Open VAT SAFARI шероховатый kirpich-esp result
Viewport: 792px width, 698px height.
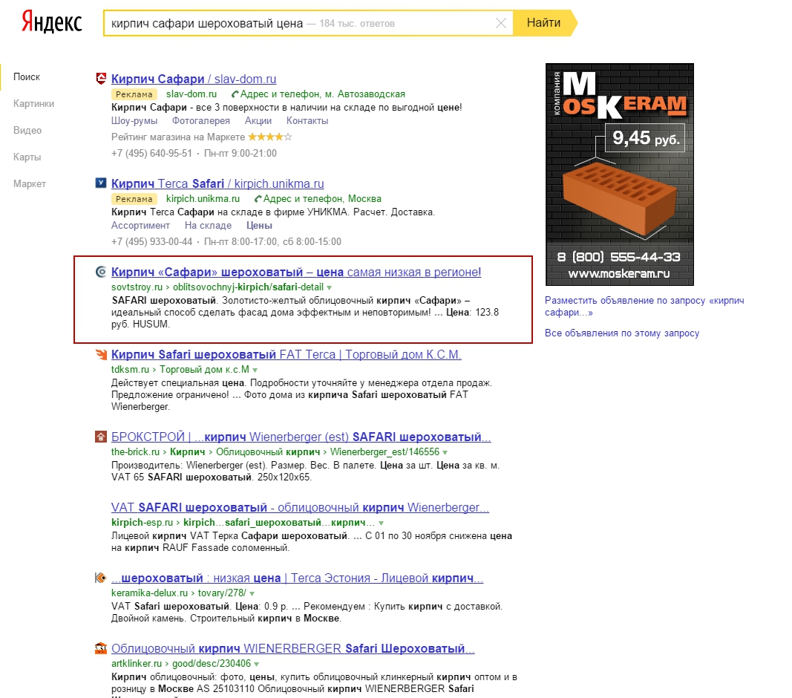coord(300,507)
